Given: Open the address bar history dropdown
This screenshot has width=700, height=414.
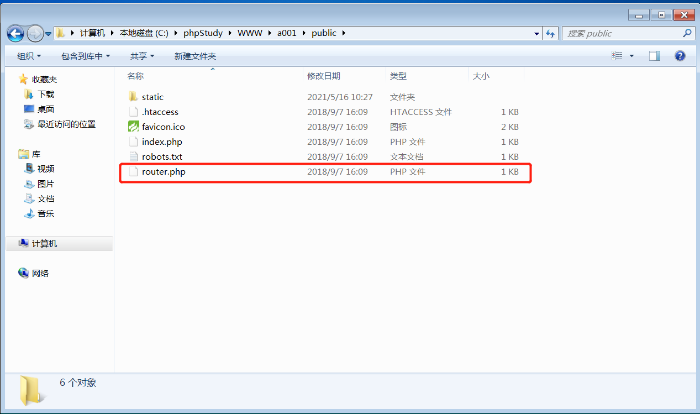Looking at the screenshot, I should click(536, 34).
